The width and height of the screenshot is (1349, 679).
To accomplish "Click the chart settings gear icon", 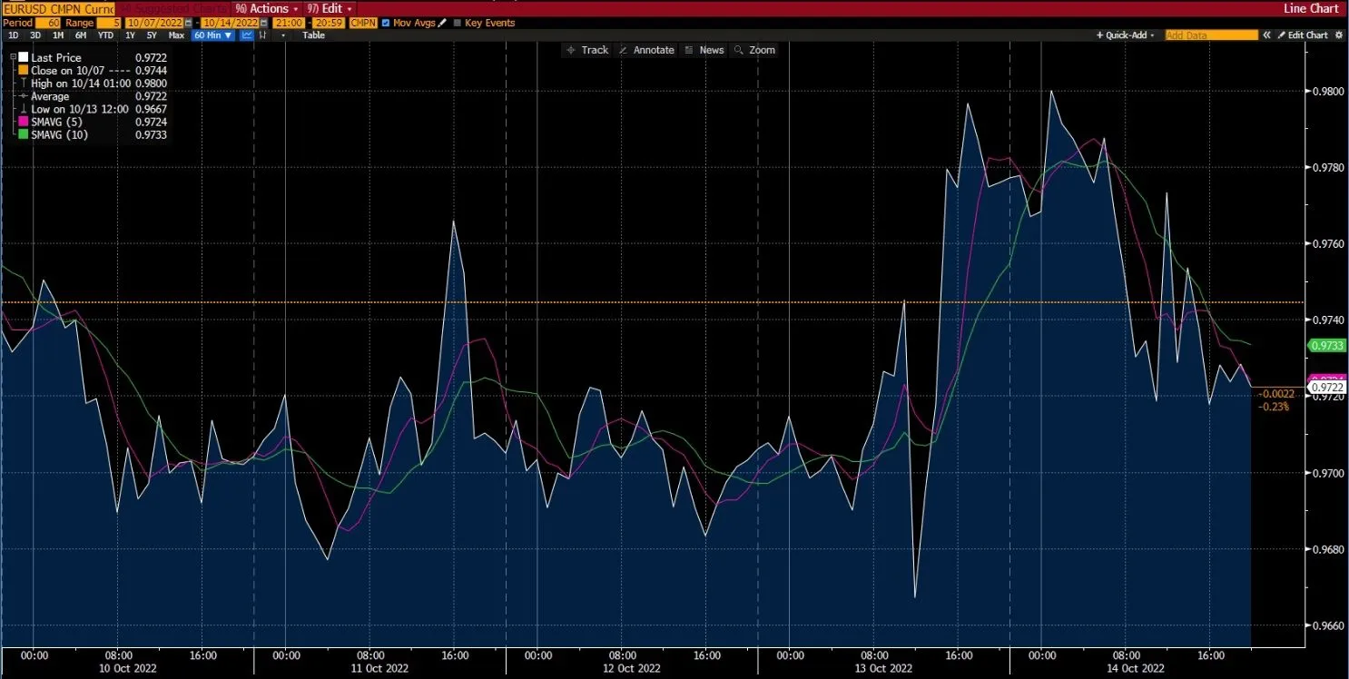I will pos(1338,34).
